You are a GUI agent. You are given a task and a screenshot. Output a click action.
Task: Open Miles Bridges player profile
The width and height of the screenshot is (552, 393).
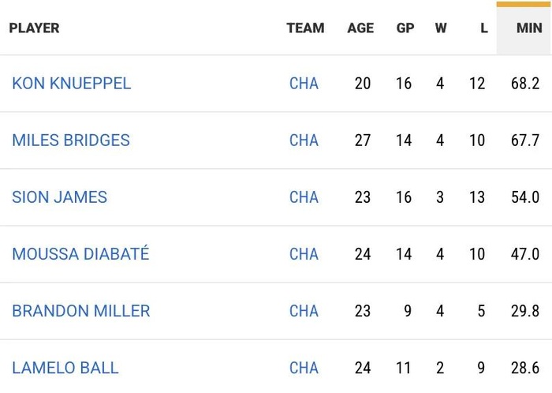(x=71, y=140)
